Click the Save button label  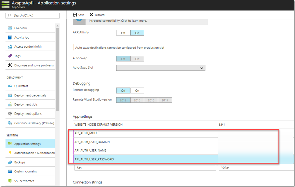[x=81, y=15]
